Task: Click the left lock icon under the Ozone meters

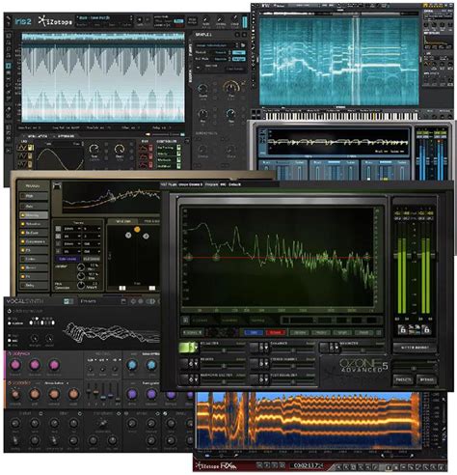Action: [x=402, y=329]
